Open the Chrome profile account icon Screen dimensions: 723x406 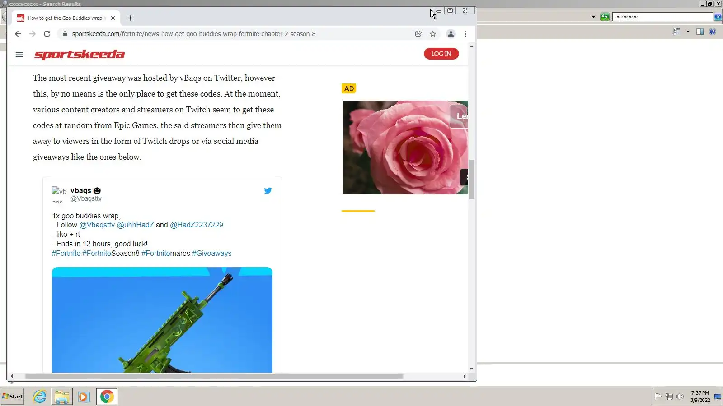coord(451,34)
